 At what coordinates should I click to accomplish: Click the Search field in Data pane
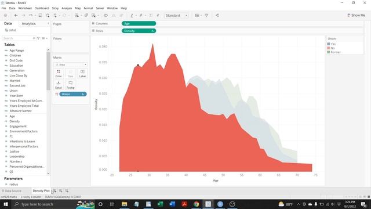[x=19, y=38]
